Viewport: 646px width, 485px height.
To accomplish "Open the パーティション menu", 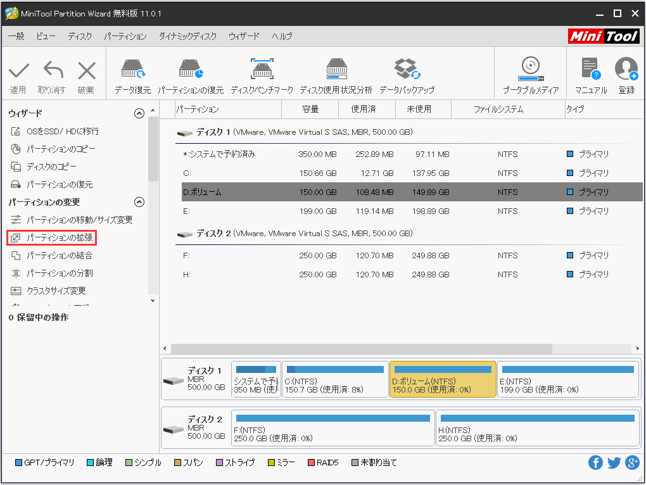I will tap(125, 37).
